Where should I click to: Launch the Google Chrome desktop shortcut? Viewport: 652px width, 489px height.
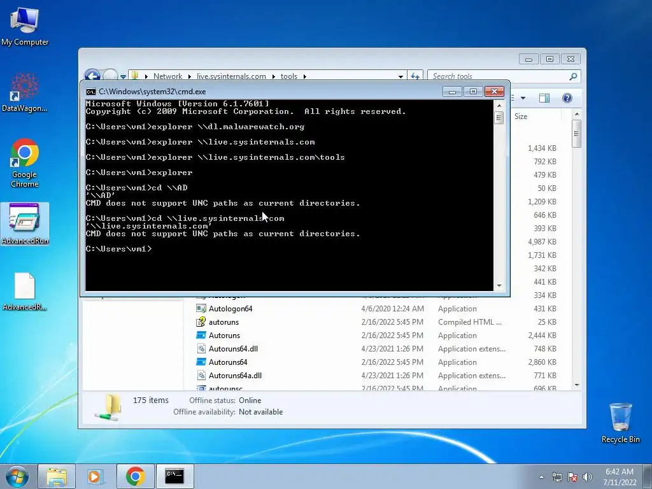25,163
